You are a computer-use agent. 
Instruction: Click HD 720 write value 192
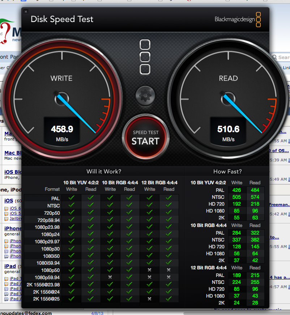[236, 204]
